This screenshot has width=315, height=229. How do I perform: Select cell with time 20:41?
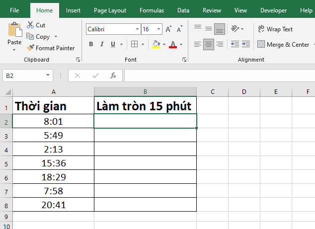pos(54,205)
